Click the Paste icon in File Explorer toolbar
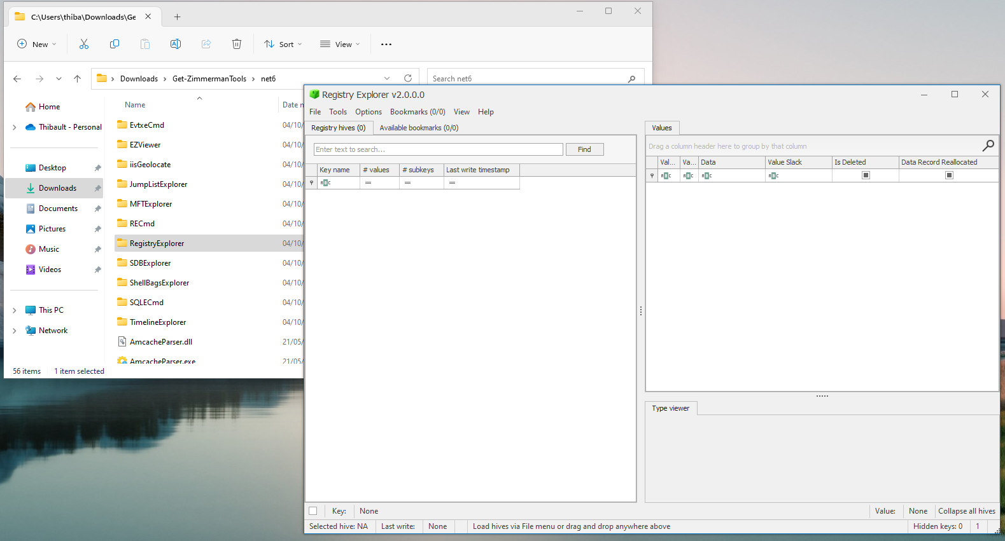1005x541 pixels. (x=145, y=44)
